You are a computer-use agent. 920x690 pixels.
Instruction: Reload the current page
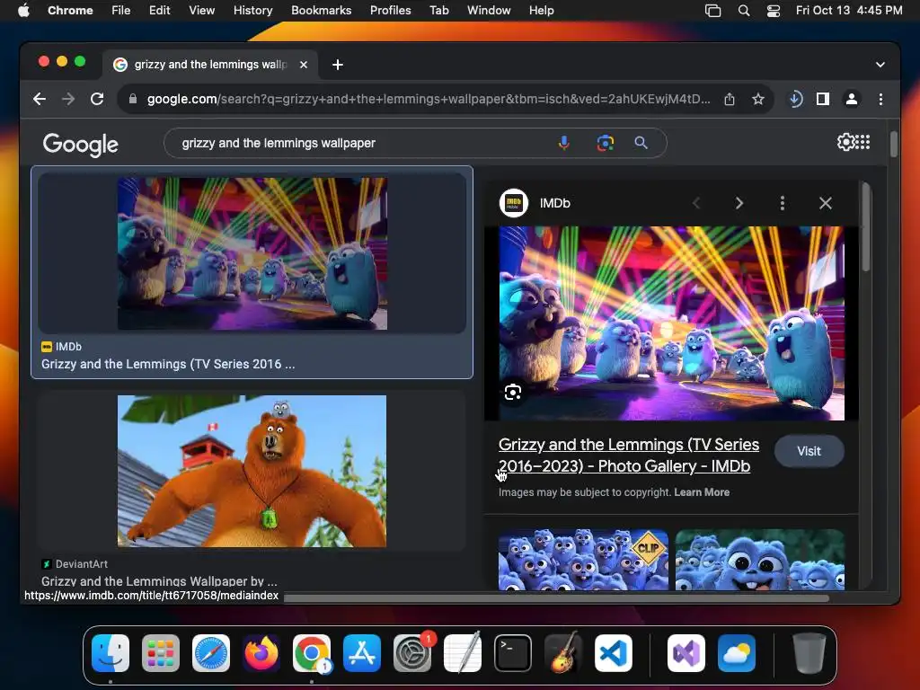[97, 99]
